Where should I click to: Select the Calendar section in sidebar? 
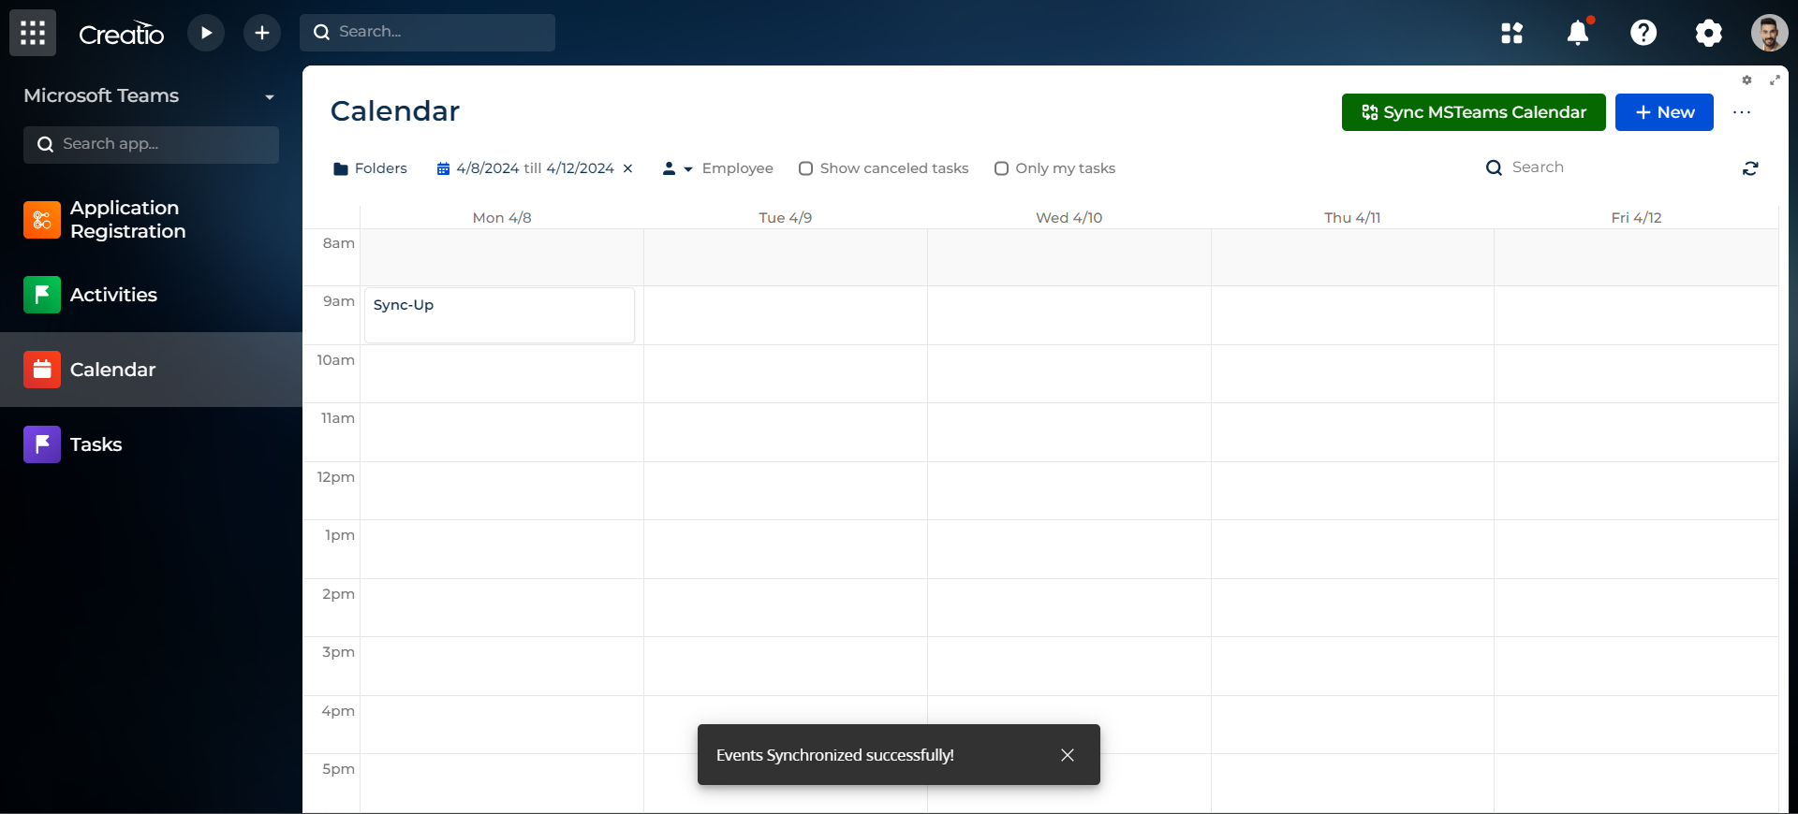[151, 370]
